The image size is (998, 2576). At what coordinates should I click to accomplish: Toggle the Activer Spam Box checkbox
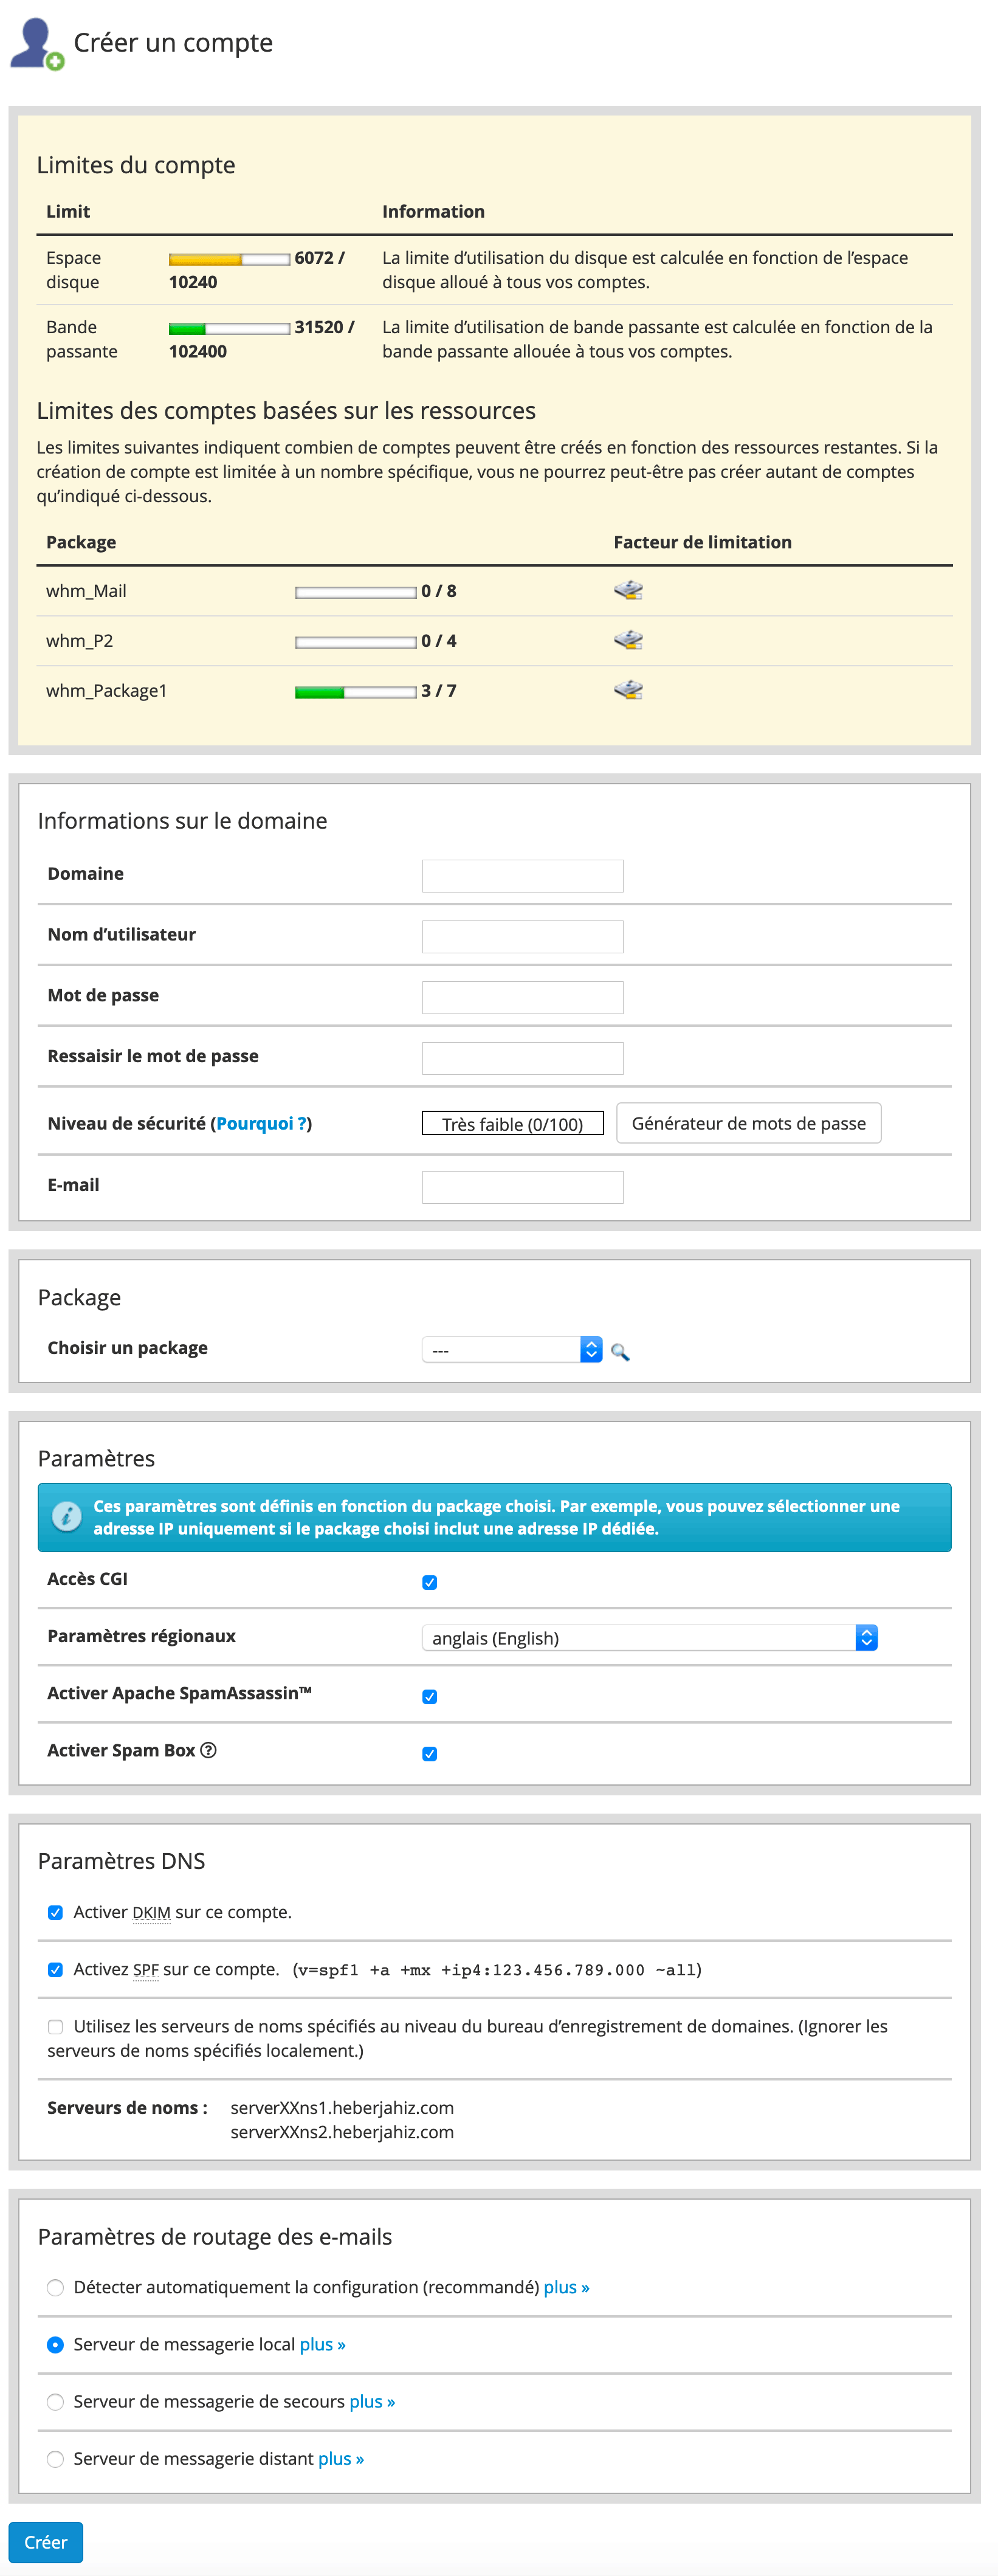point(430,1753)
